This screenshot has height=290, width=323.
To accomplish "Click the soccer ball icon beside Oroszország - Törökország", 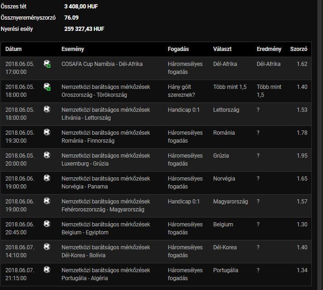I will 47,87.
